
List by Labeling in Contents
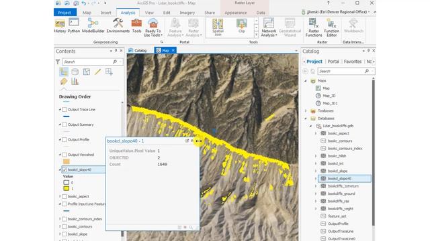tap(64, 82)
